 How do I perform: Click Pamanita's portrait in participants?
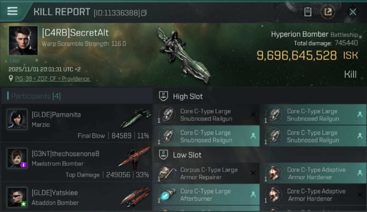point(17,119)
